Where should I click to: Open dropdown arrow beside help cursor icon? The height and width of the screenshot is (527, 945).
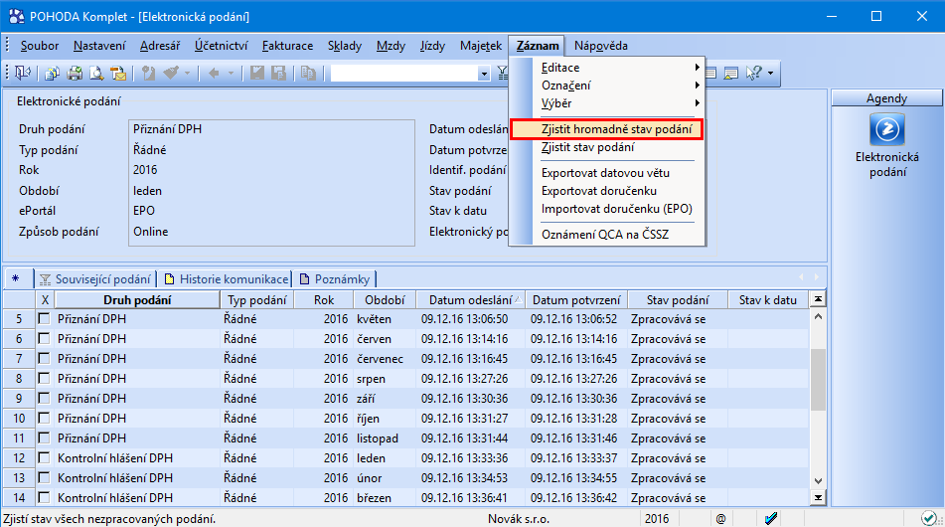click(771, 73)
